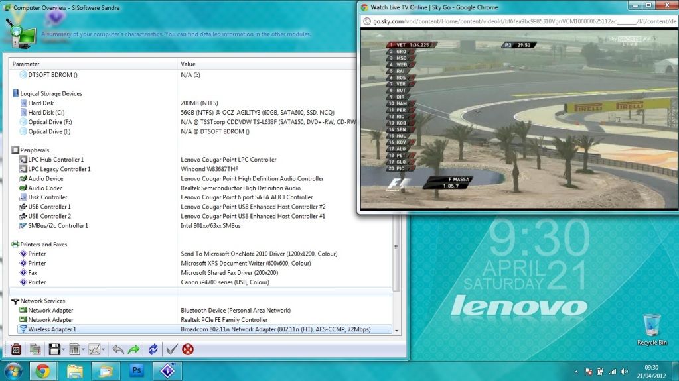Click the go.sky.com address bar in Chrome
Viewport: 679px width, 381px height.
(x=518, y=21)
